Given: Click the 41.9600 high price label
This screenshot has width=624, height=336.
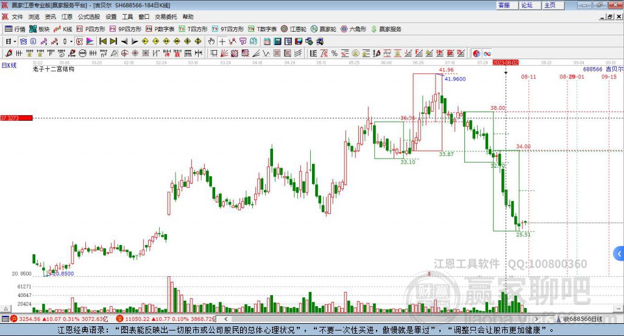Looking at the screenshot, I should 455,79.
